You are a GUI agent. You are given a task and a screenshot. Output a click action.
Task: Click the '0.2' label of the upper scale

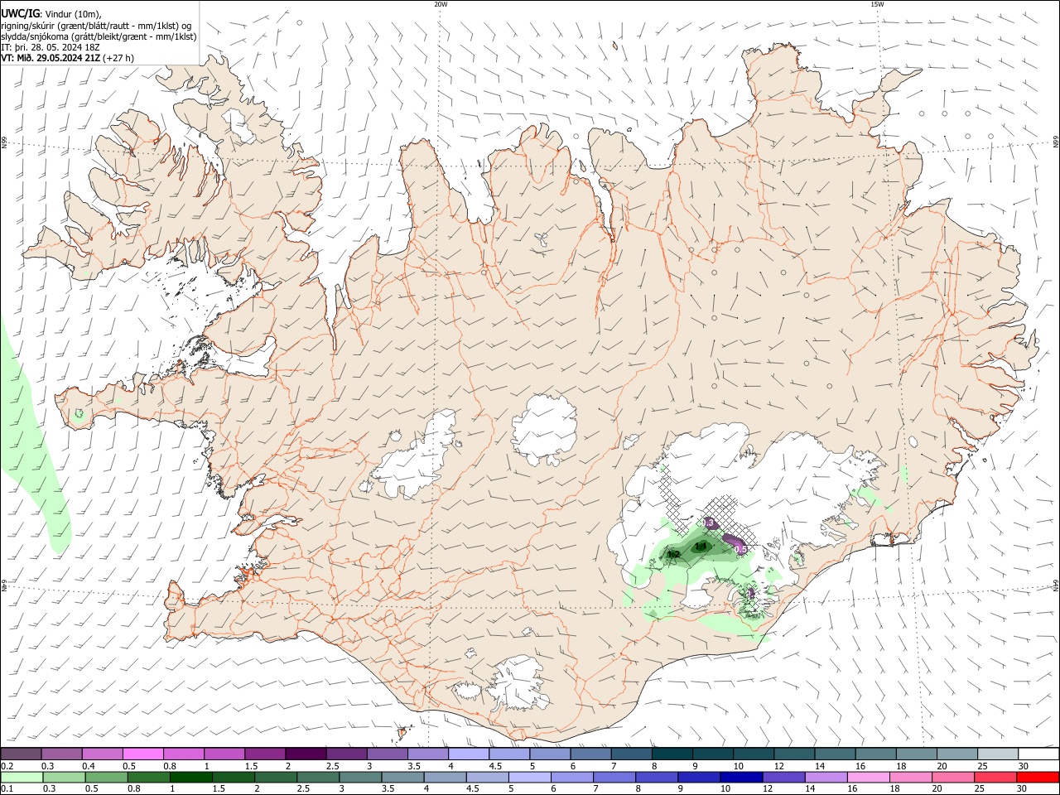tap(7, 766)
